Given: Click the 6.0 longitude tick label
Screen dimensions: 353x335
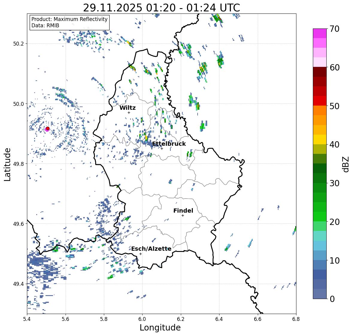Looking at the screenshot, I should click(142, 319).
